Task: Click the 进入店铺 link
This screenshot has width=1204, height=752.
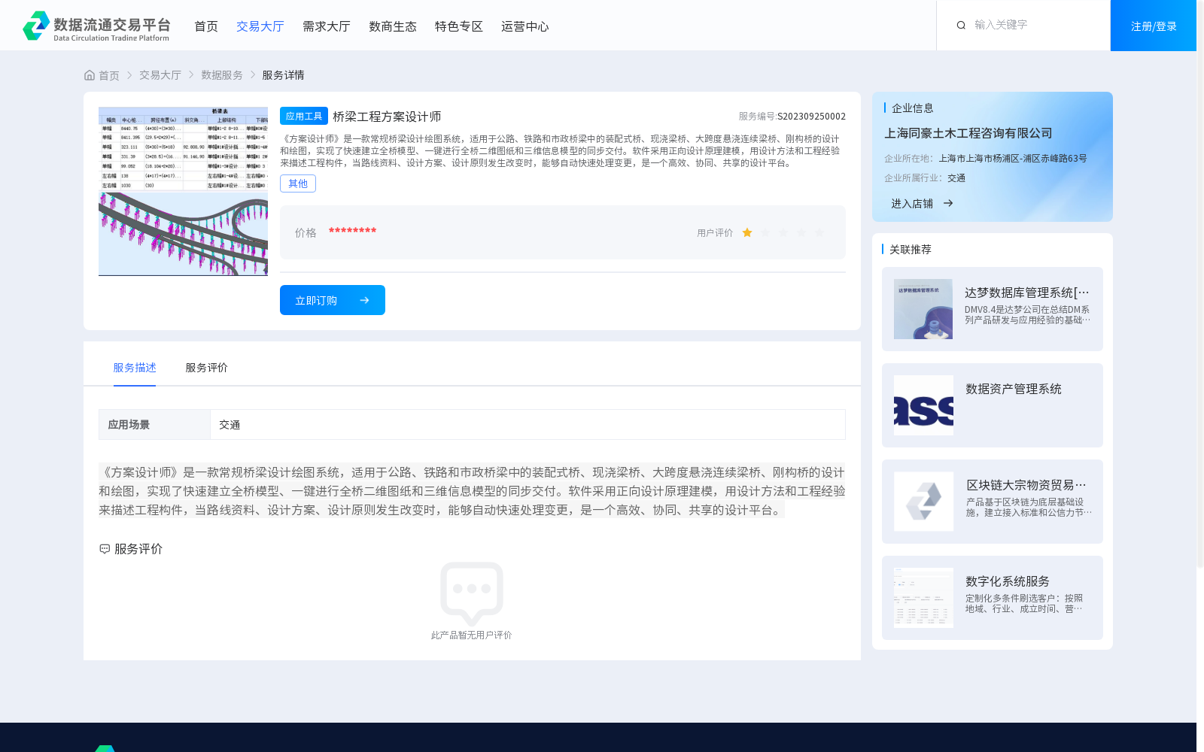Action: coord(912,203)
